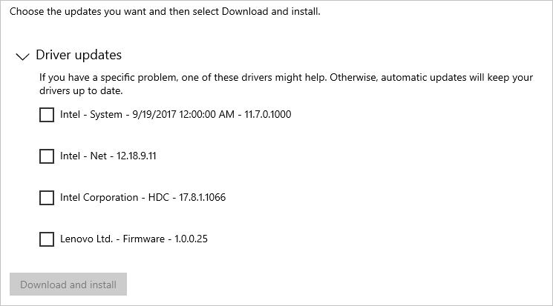This screenshot has width=553, height=306.
Task: Click the 9/19/2017 12:00:00 AM date text
Action: click(x=183, y=114)
